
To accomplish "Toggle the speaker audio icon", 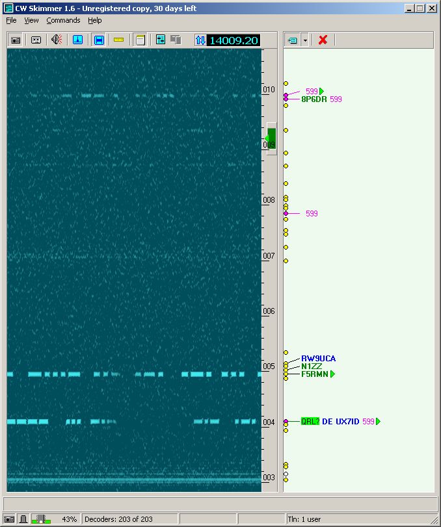I will (x=57, y=40).
